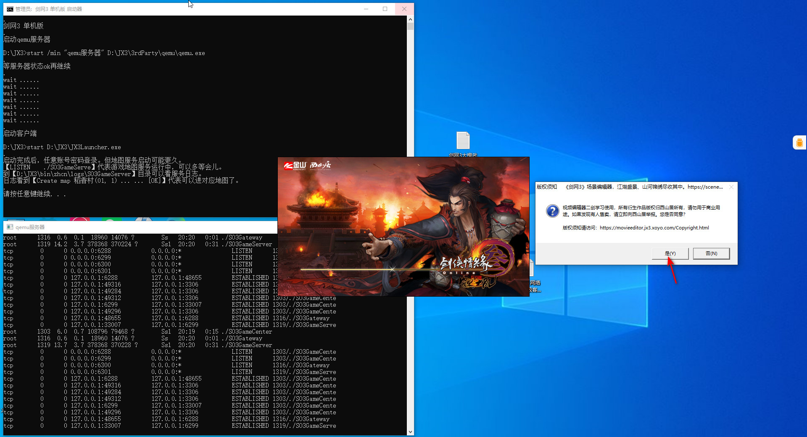Image resolution: width=807 pixels, height=437 pixels.
Task: Click the console line 启动客户端
Action: click(x=20, y=134)
